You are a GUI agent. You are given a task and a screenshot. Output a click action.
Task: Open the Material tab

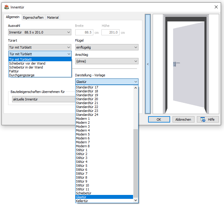pos(53,18)
